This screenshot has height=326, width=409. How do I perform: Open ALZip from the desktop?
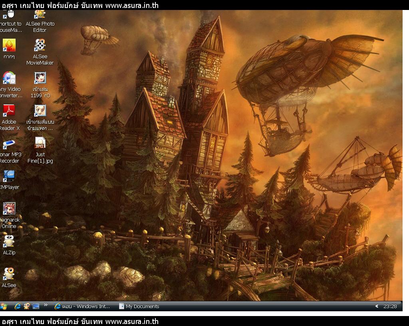click(9, 245)
